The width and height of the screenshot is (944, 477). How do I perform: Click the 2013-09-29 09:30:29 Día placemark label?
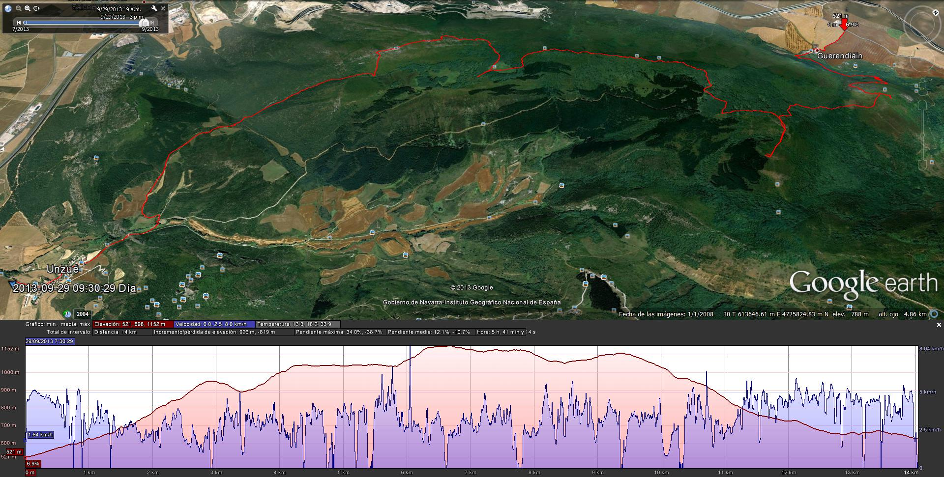[74, 288]
